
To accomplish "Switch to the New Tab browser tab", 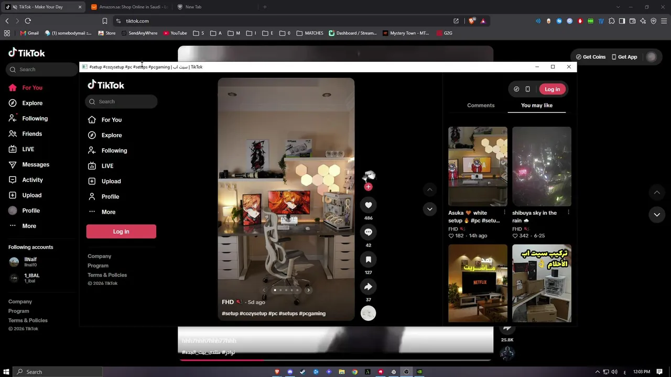I will pyautogui.click(x=215, y=7).
